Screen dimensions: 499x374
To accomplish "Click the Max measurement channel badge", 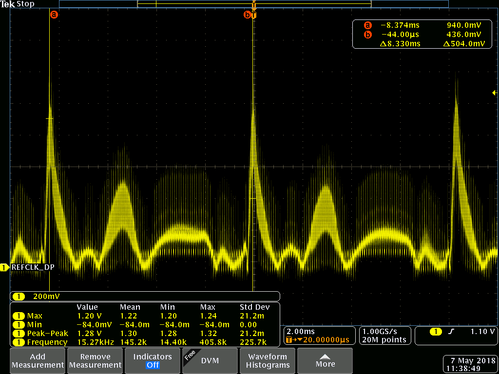I will (19, 316).
